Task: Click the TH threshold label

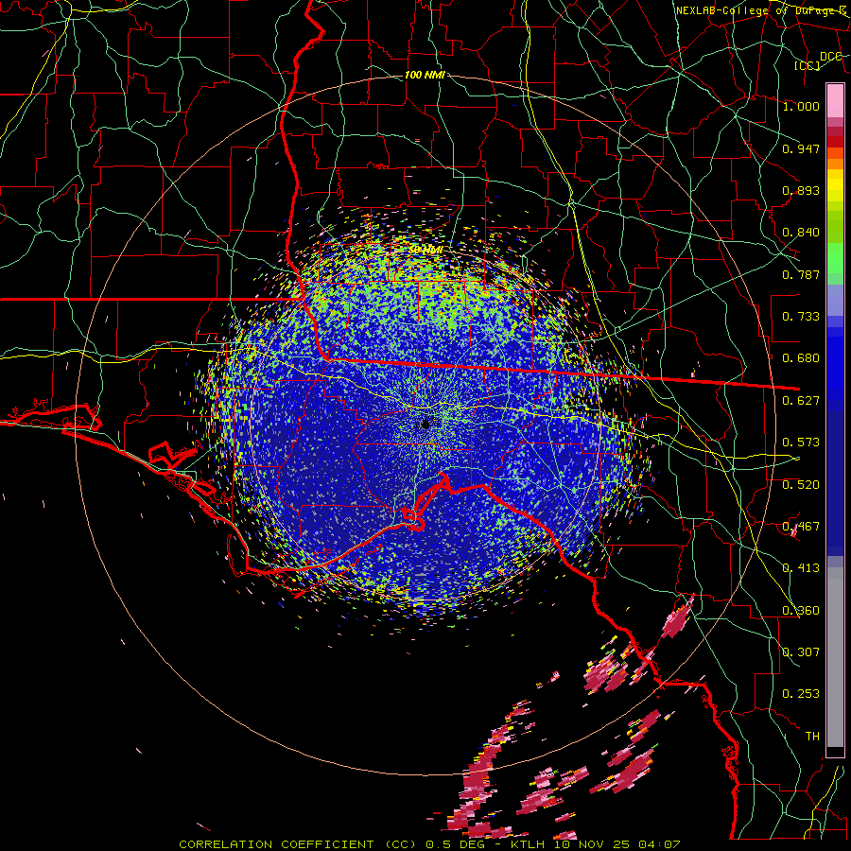Action: pyautogui.click(x=812, y=737)
